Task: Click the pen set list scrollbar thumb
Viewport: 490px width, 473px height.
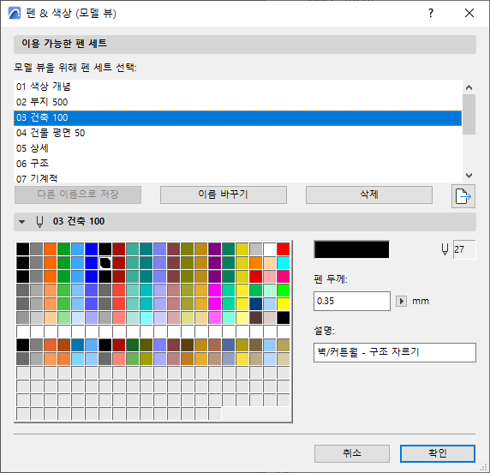Action: tap(469, 114)
